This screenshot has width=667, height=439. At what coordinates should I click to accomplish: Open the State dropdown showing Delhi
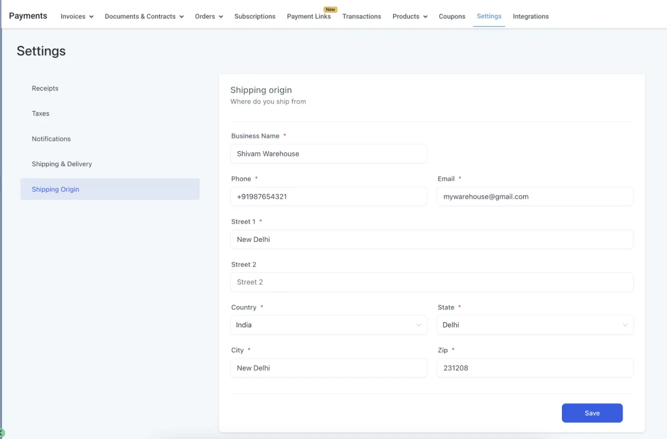coord(535,325)
